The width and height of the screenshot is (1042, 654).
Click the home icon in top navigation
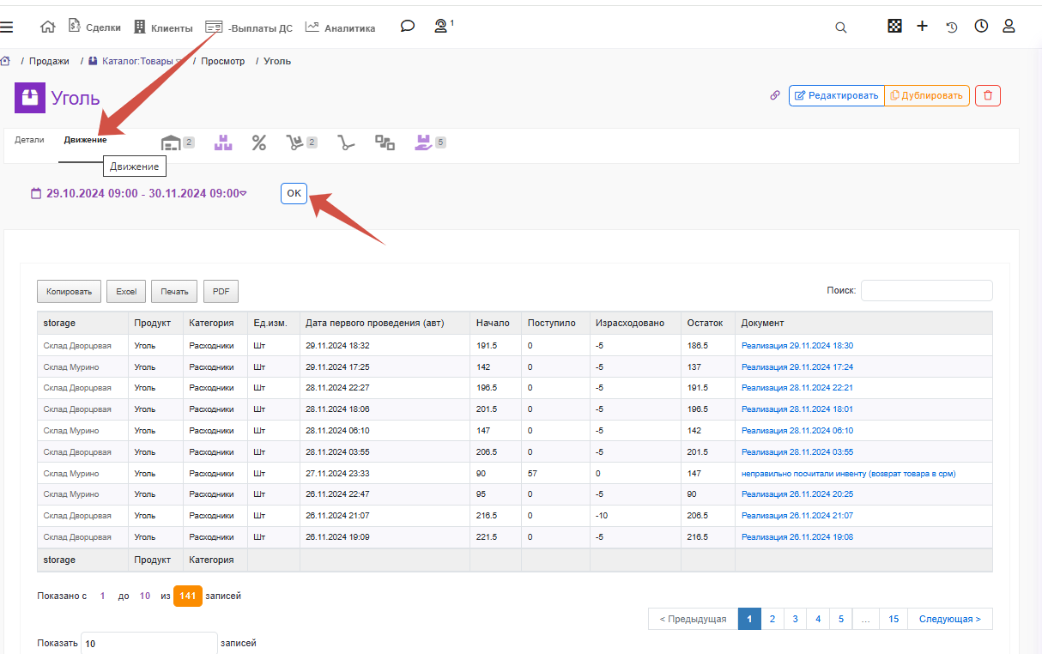(x=48, y=27)
